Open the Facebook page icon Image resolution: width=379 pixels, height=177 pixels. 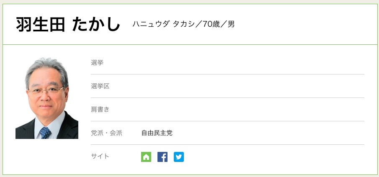(x=162, y=157)
